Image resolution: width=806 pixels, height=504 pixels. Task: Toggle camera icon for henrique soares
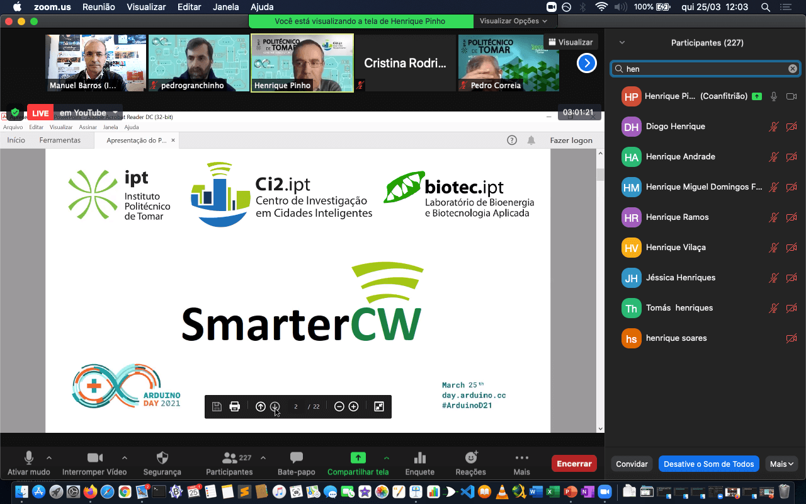point(792,338)
